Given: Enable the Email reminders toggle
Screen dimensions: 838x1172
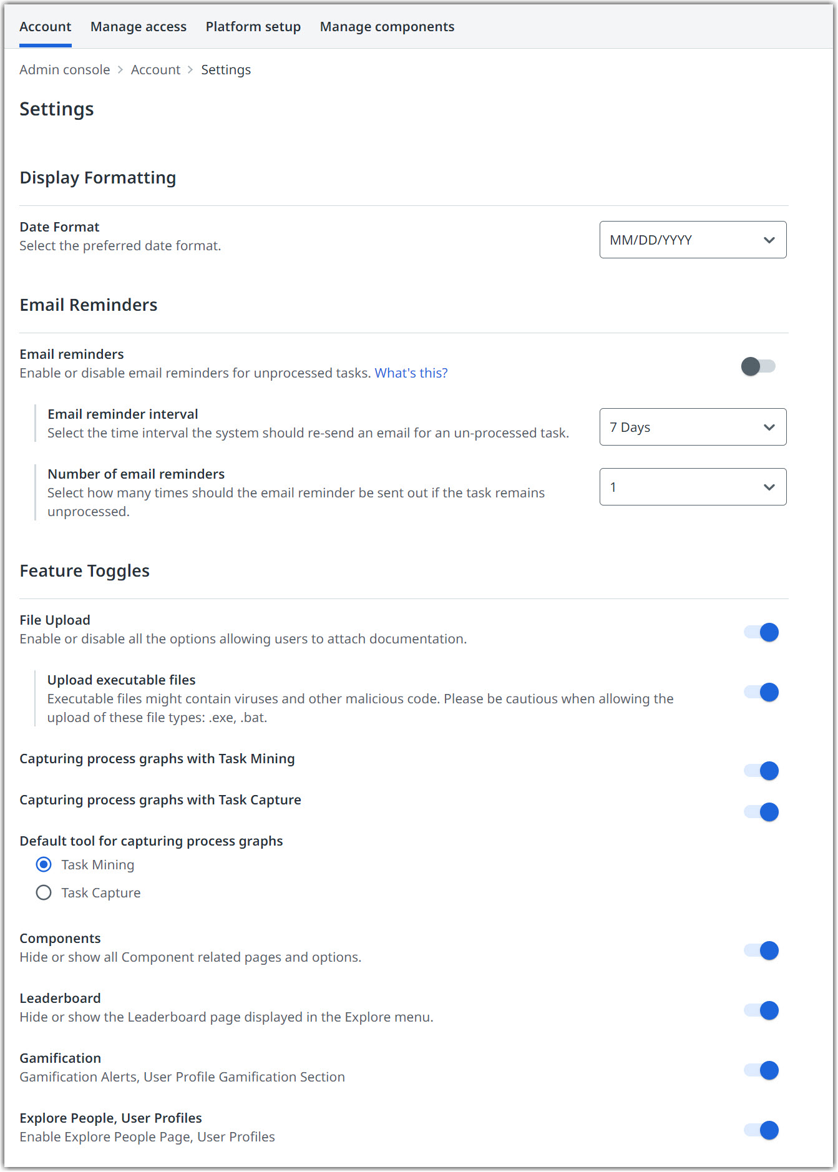Looking at the screenshot, I should pos(758,366).
